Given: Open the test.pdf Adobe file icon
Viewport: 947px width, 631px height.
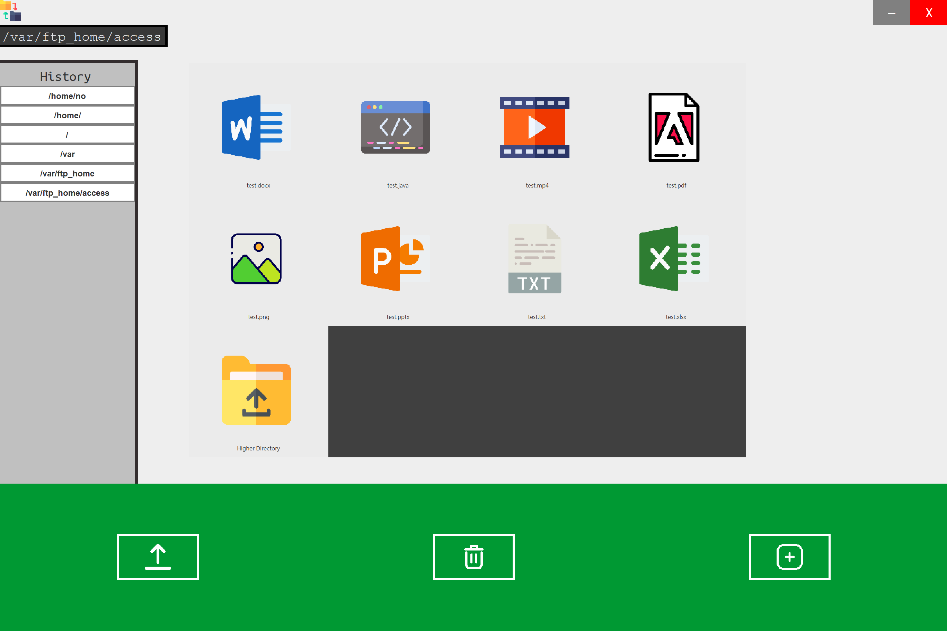Looking at the screenshot, I should (674, 127).
